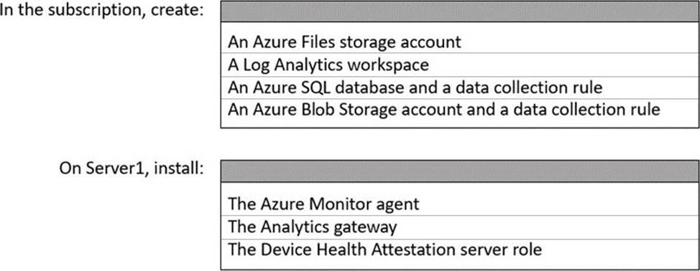
Task: Select The Azure Monitor agent
Action: (460, 204)
